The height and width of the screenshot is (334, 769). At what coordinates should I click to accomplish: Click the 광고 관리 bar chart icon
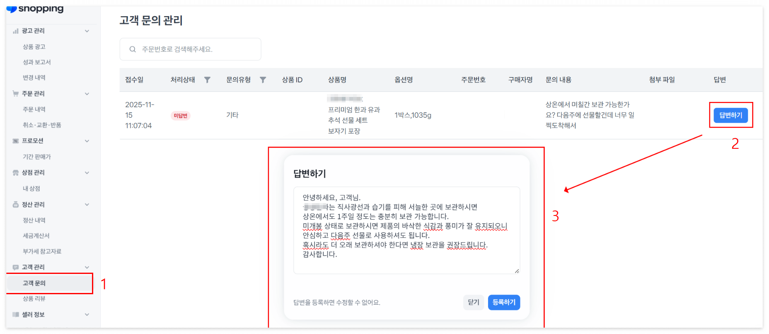16,31
